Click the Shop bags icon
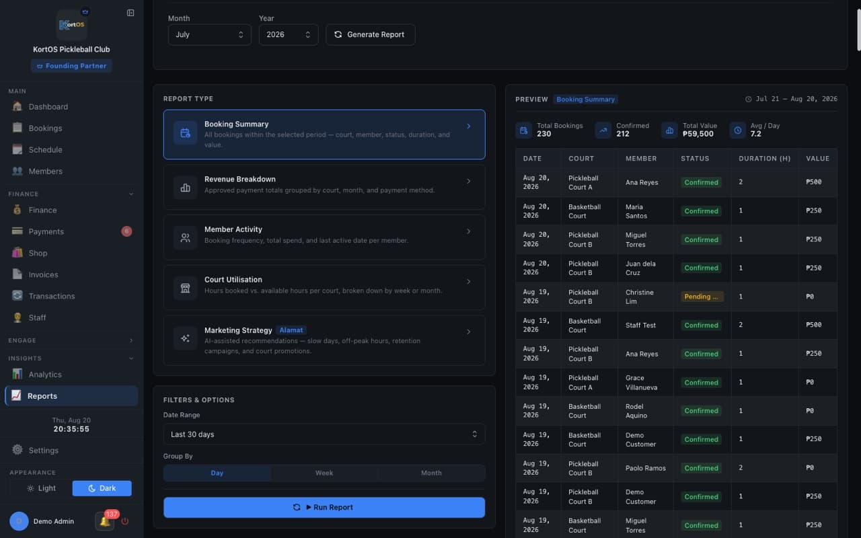This screenshot has height=538, width=861. click(17, 253)
